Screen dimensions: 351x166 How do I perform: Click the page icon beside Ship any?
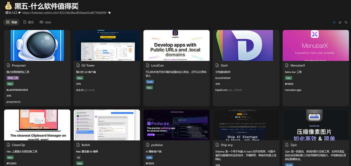[217, 145]
